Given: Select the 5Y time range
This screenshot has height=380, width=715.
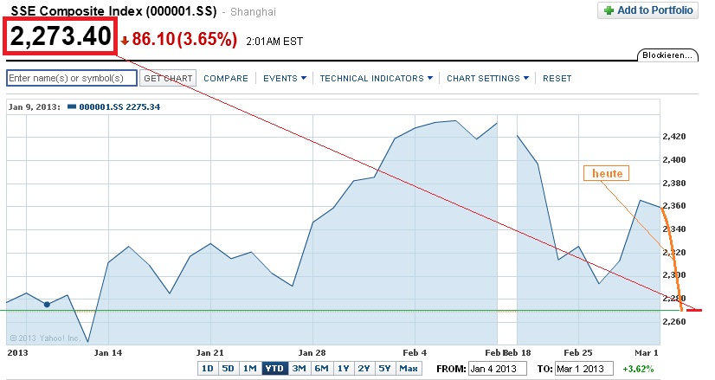Looking at the screenshot, I should [386, 369].
